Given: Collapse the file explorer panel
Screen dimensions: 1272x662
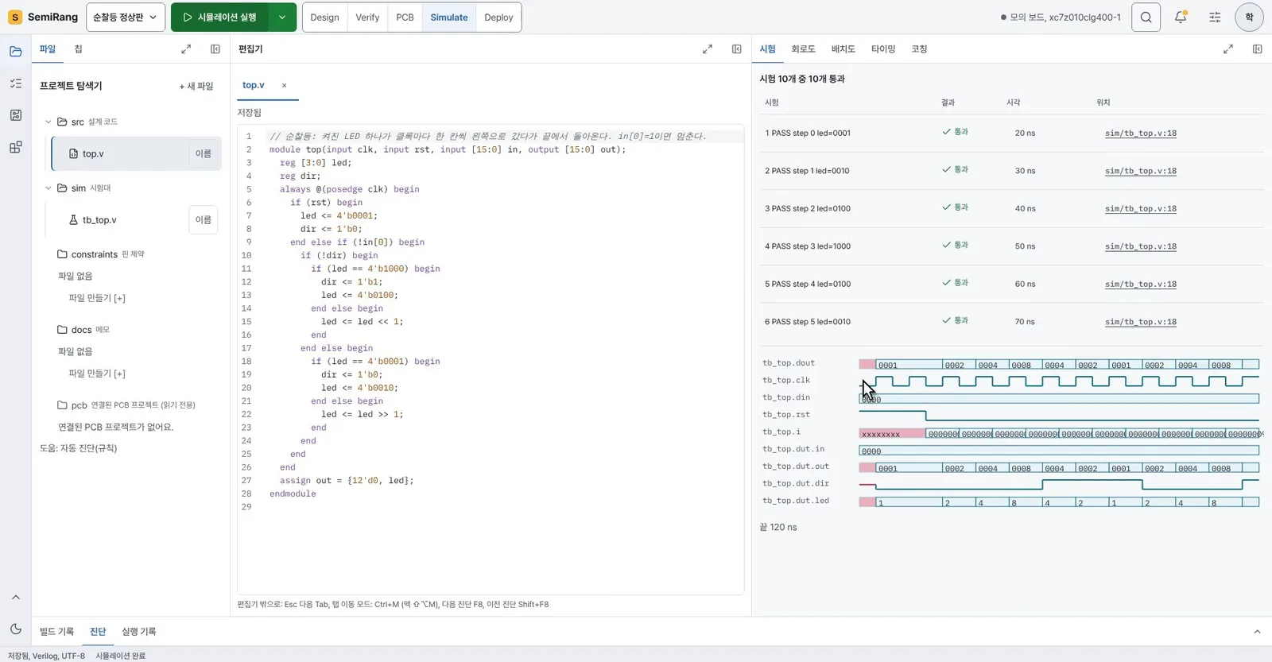Looking at the screenshot, I should coord(215,49).
